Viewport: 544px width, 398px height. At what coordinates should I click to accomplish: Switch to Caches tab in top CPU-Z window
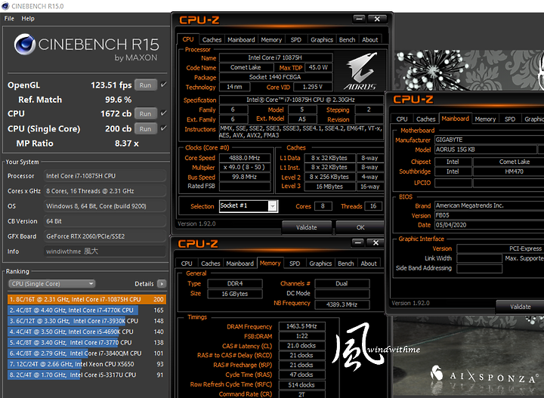pyautogui.click(x=212, y=40)
